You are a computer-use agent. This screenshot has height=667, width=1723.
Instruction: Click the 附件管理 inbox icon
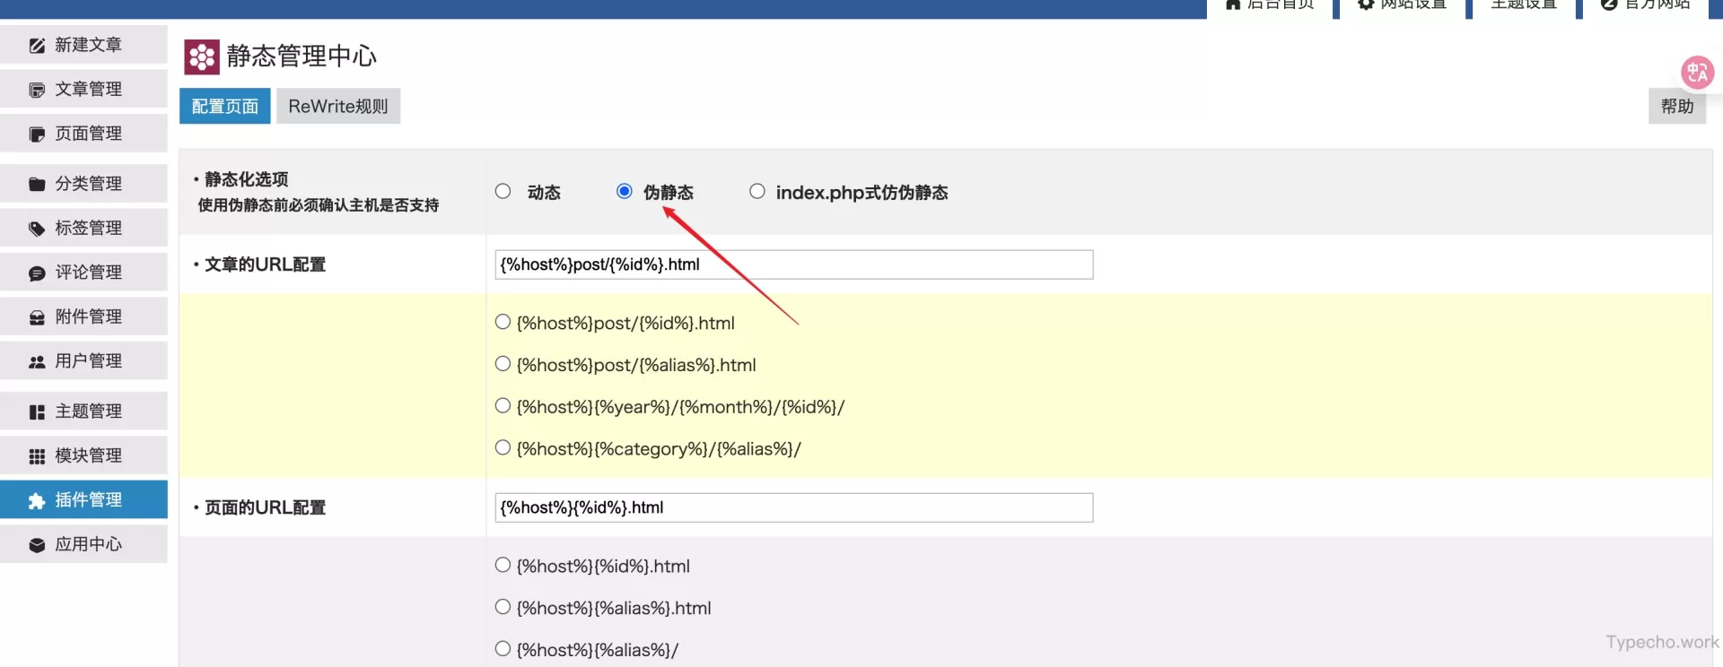tap(37, 317)
